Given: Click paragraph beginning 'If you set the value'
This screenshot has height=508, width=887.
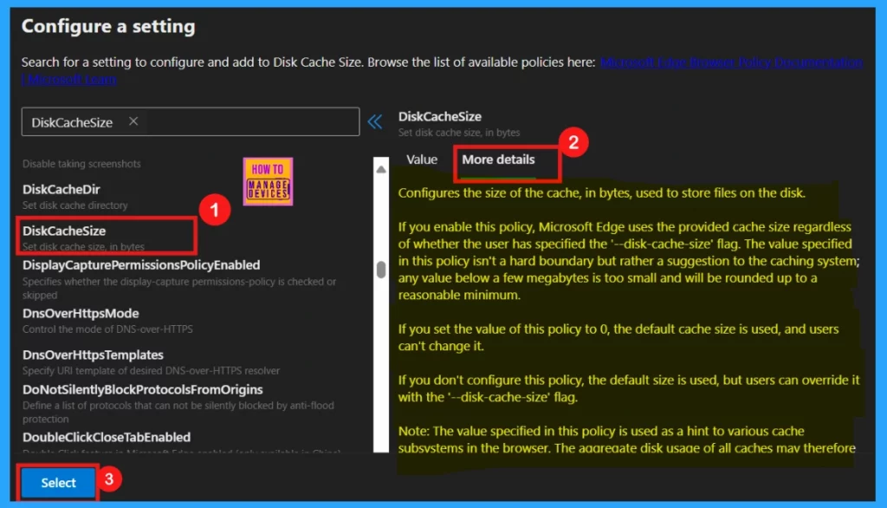Looking at the screenshot, I should [618, 337].
